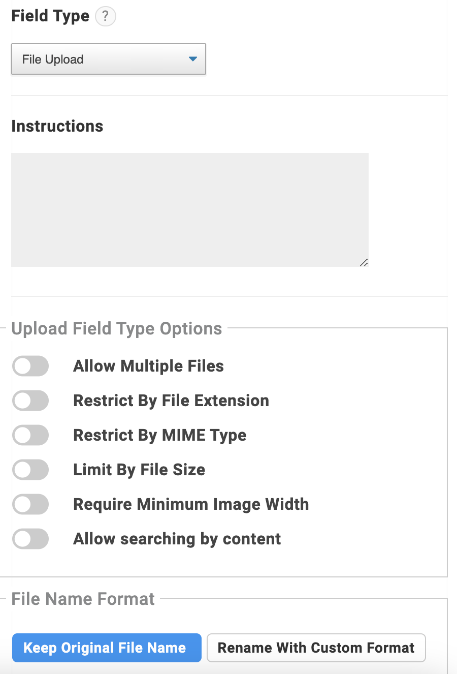Click the Instructions textarea resize handle

(x=364, y=262)
